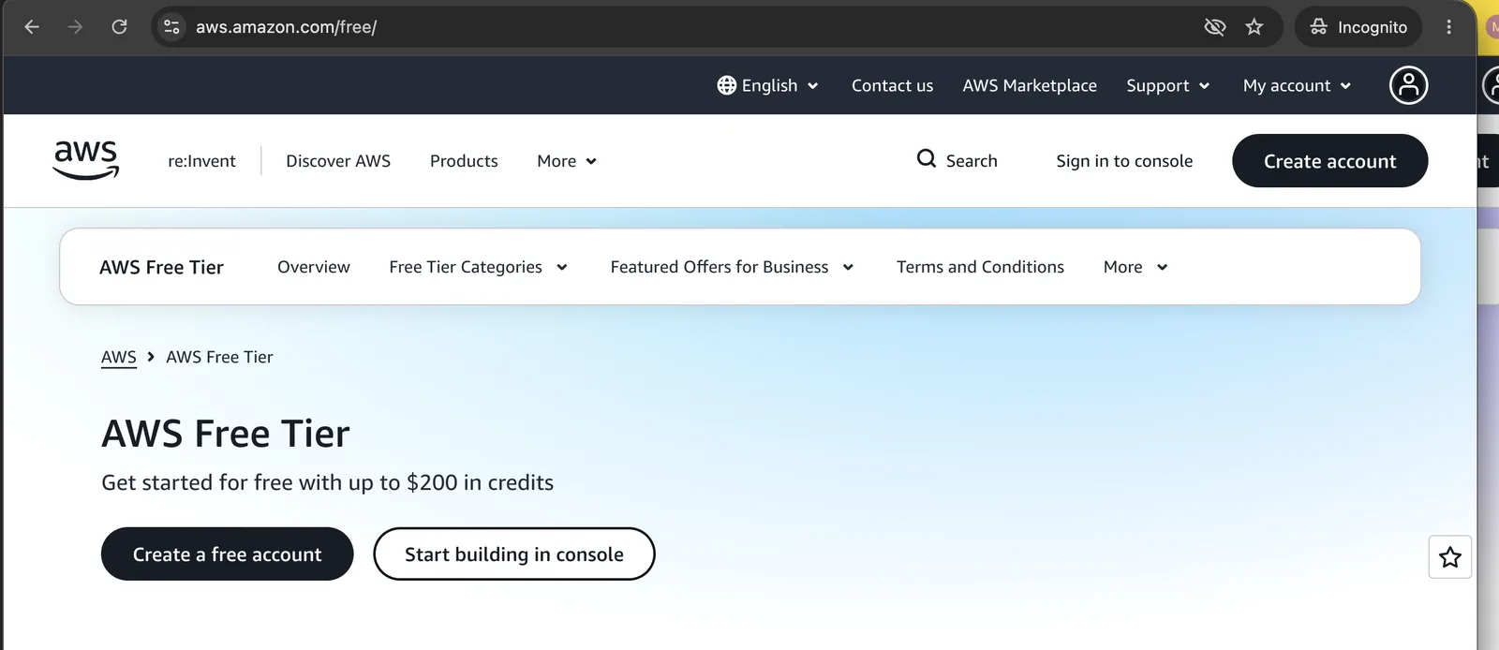Expand the English language dropdown
Viewport: 1499px width, 650px height.
(768, 85)
